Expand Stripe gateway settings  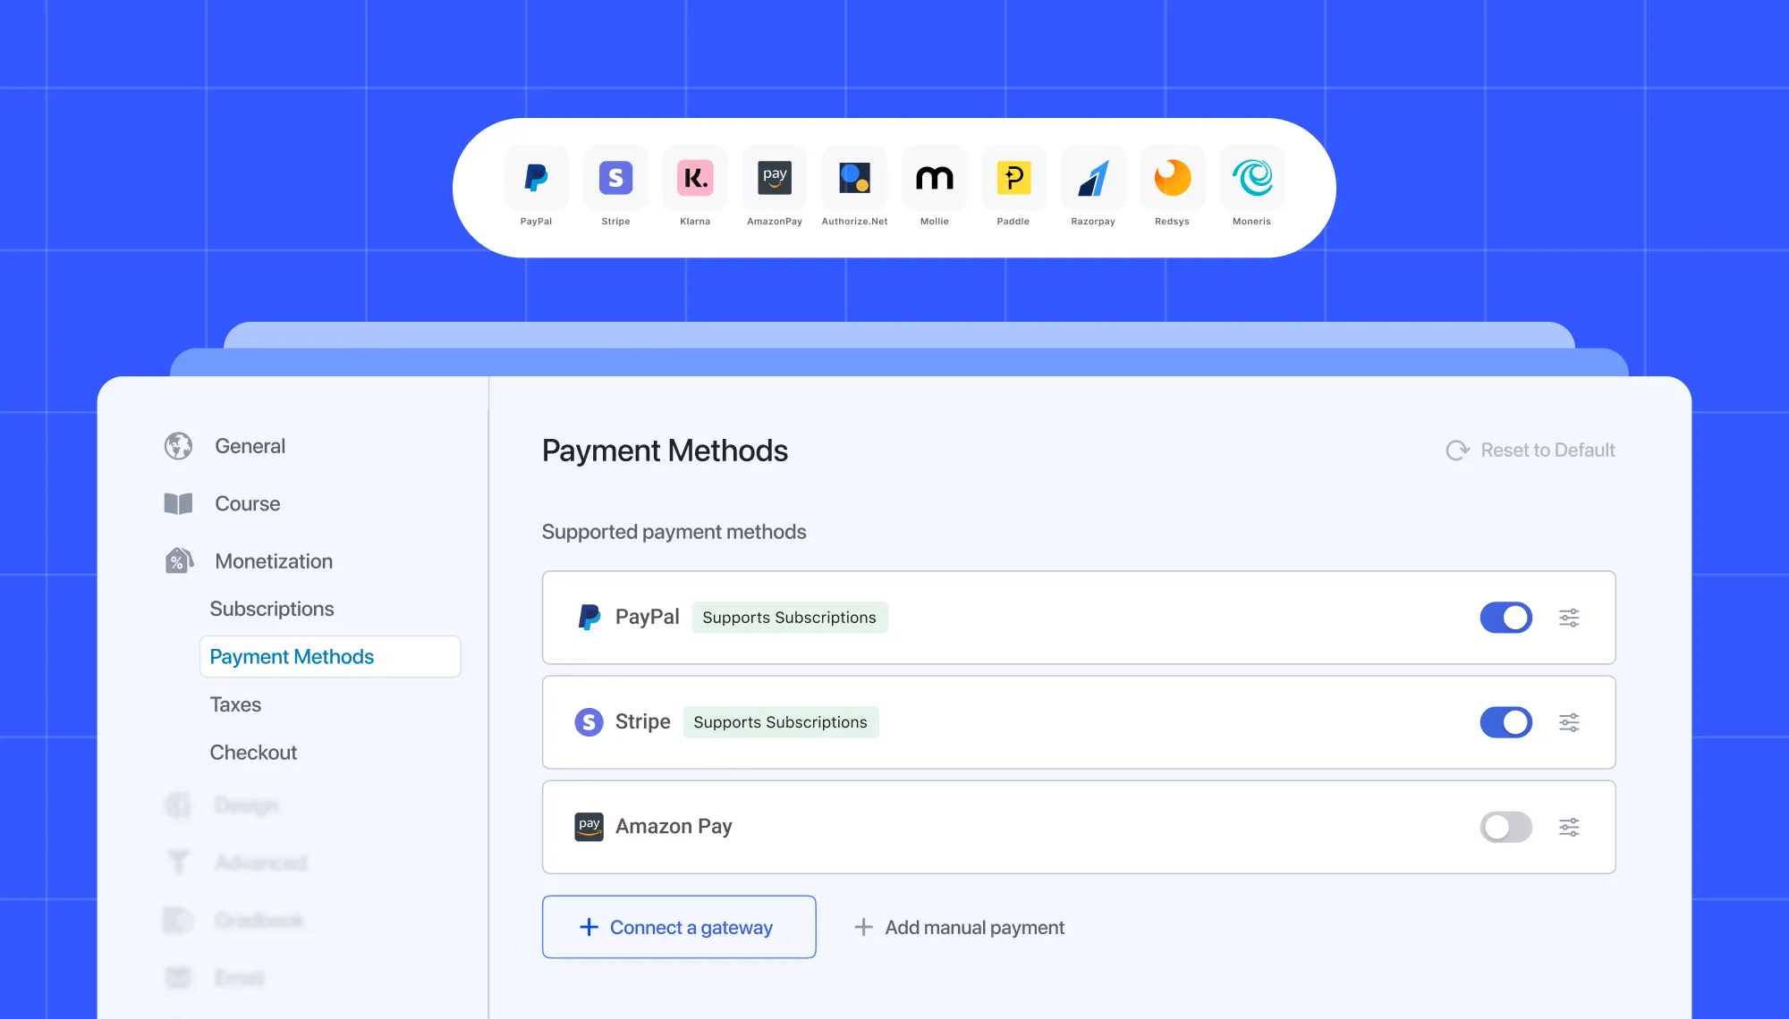(x=1570, y=722)
